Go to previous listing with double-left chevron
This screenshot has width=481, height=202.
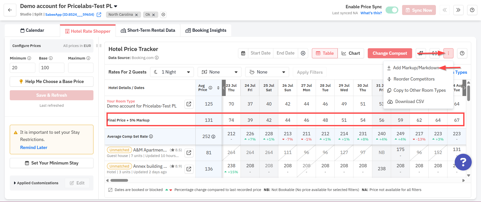point(445,10)
